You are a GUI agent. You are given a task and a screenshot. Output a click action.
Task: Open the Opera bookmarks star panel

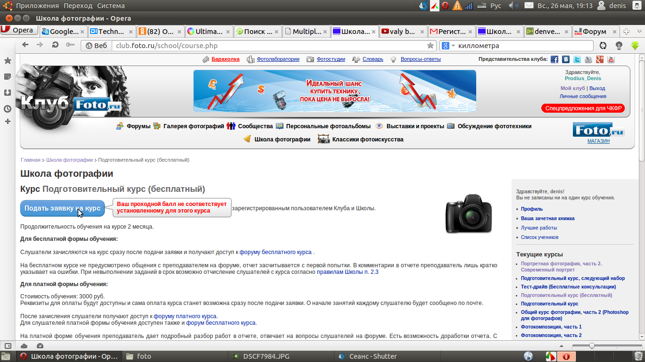(x=8, y=61)
